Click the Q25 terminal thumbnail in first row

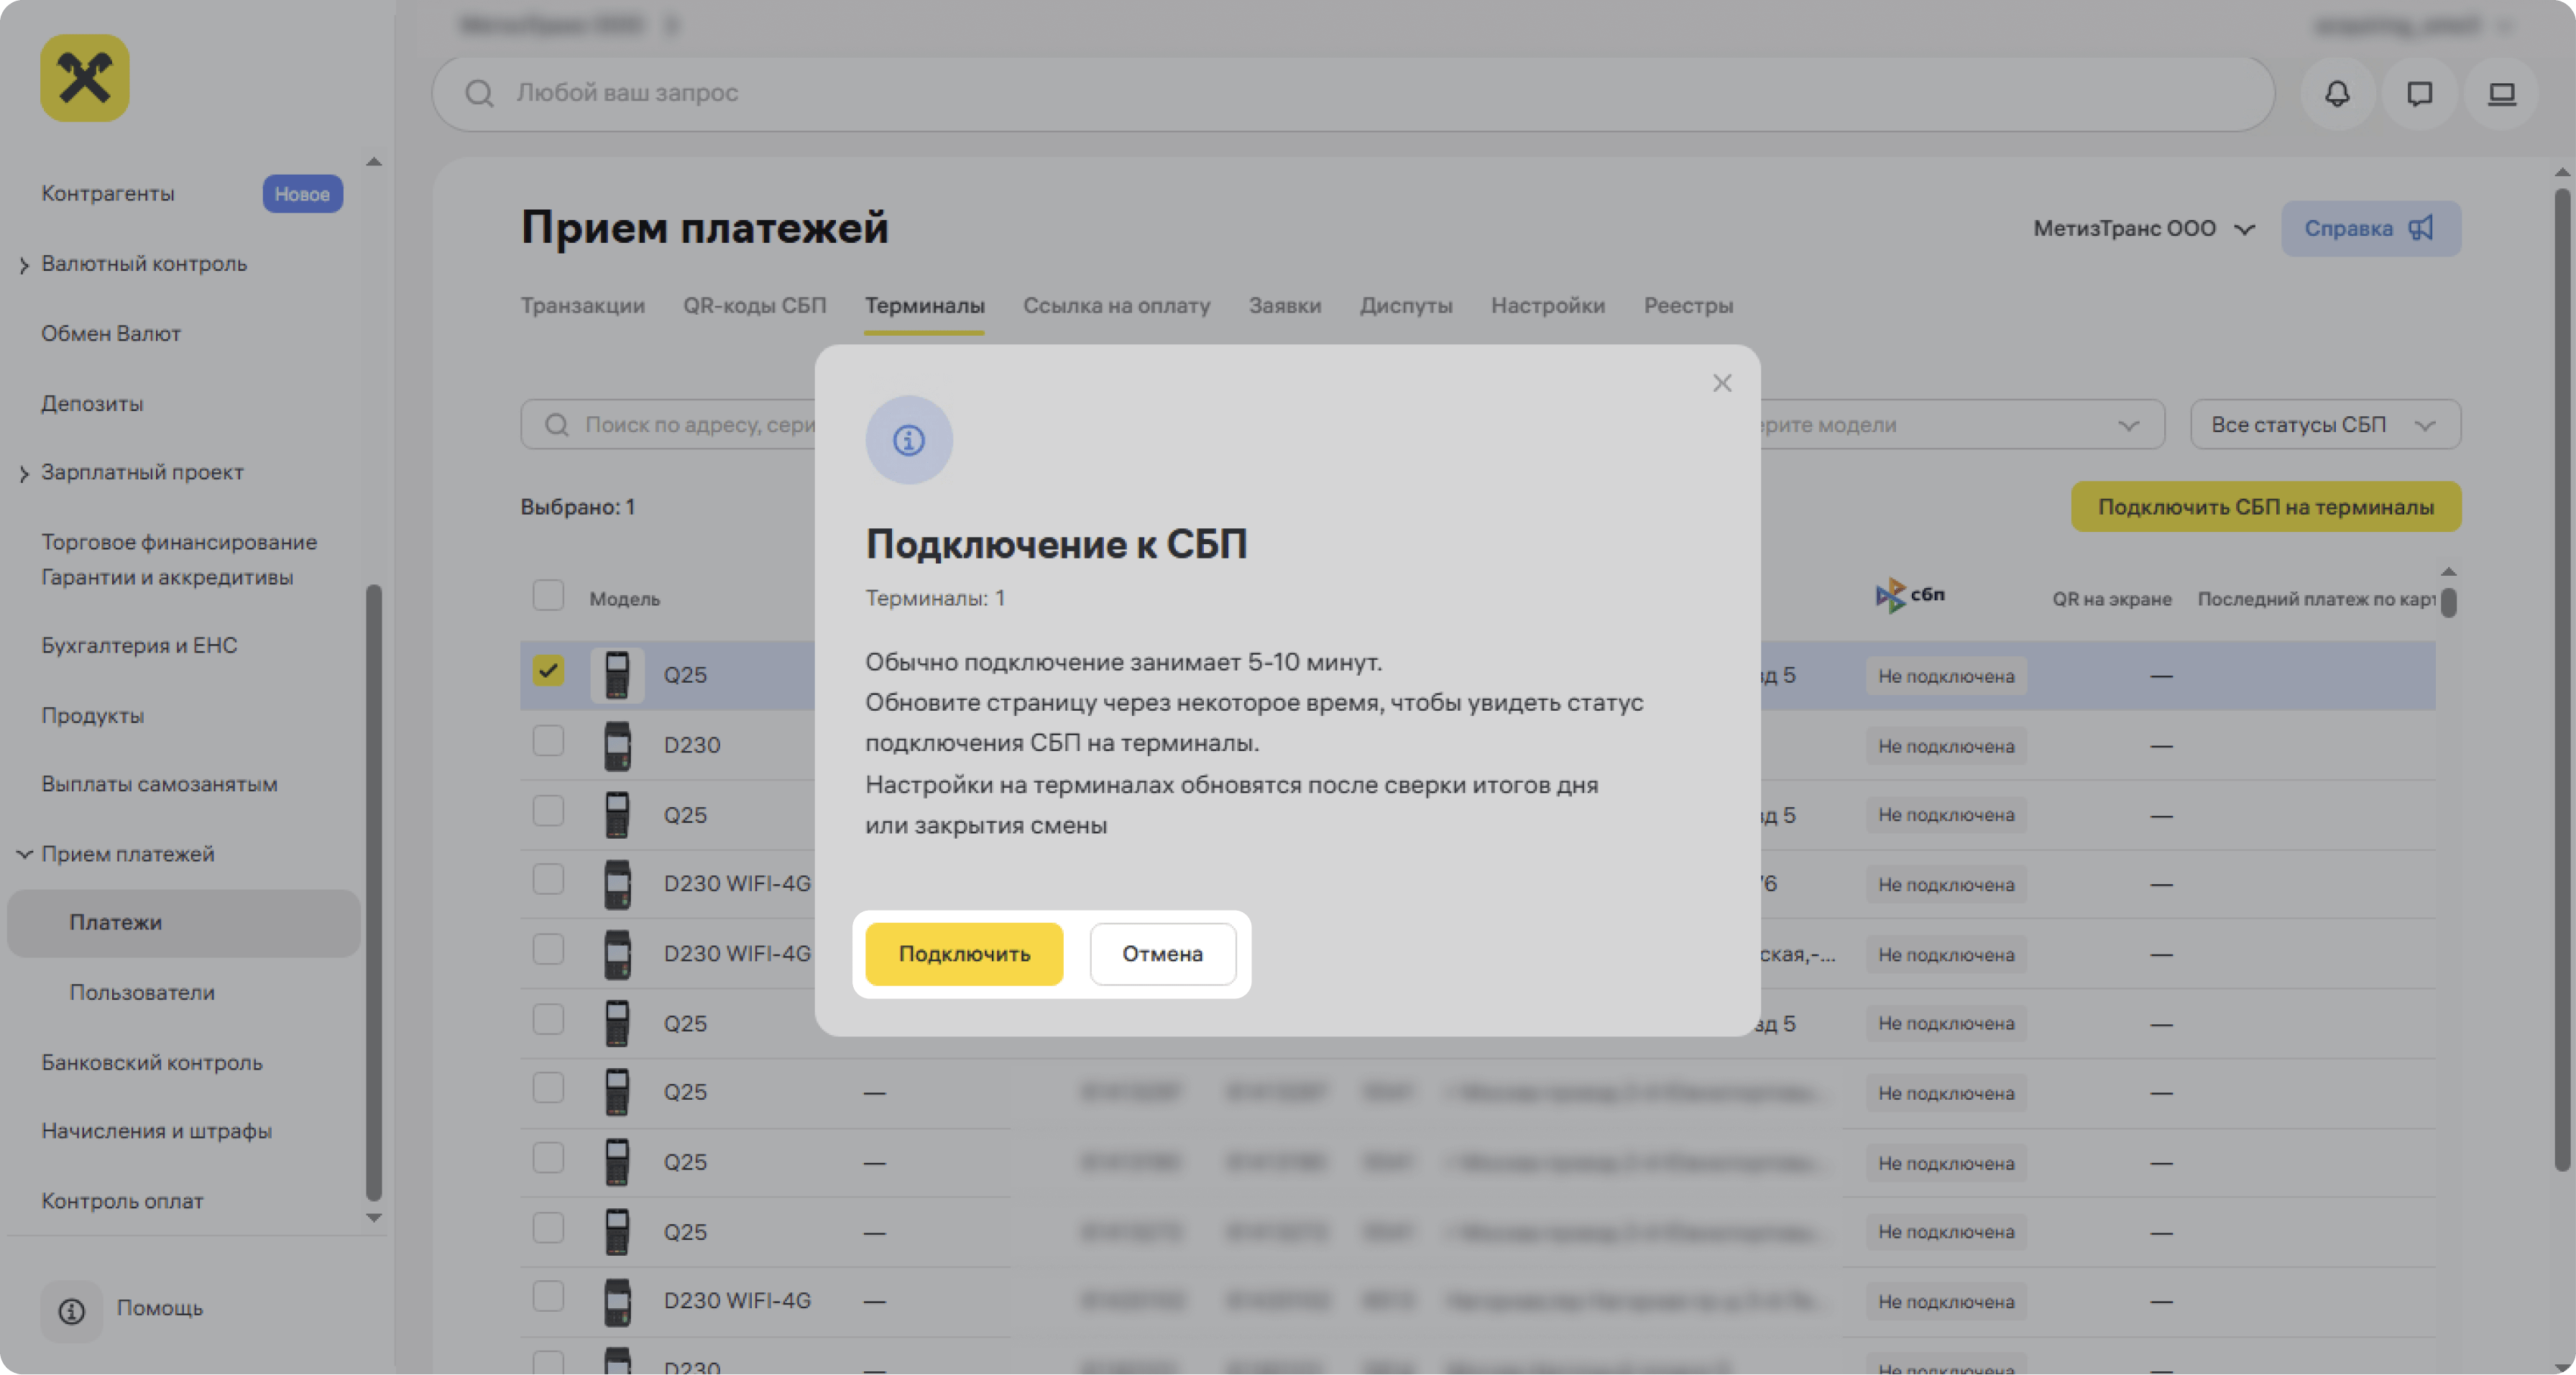coord(617,675)
